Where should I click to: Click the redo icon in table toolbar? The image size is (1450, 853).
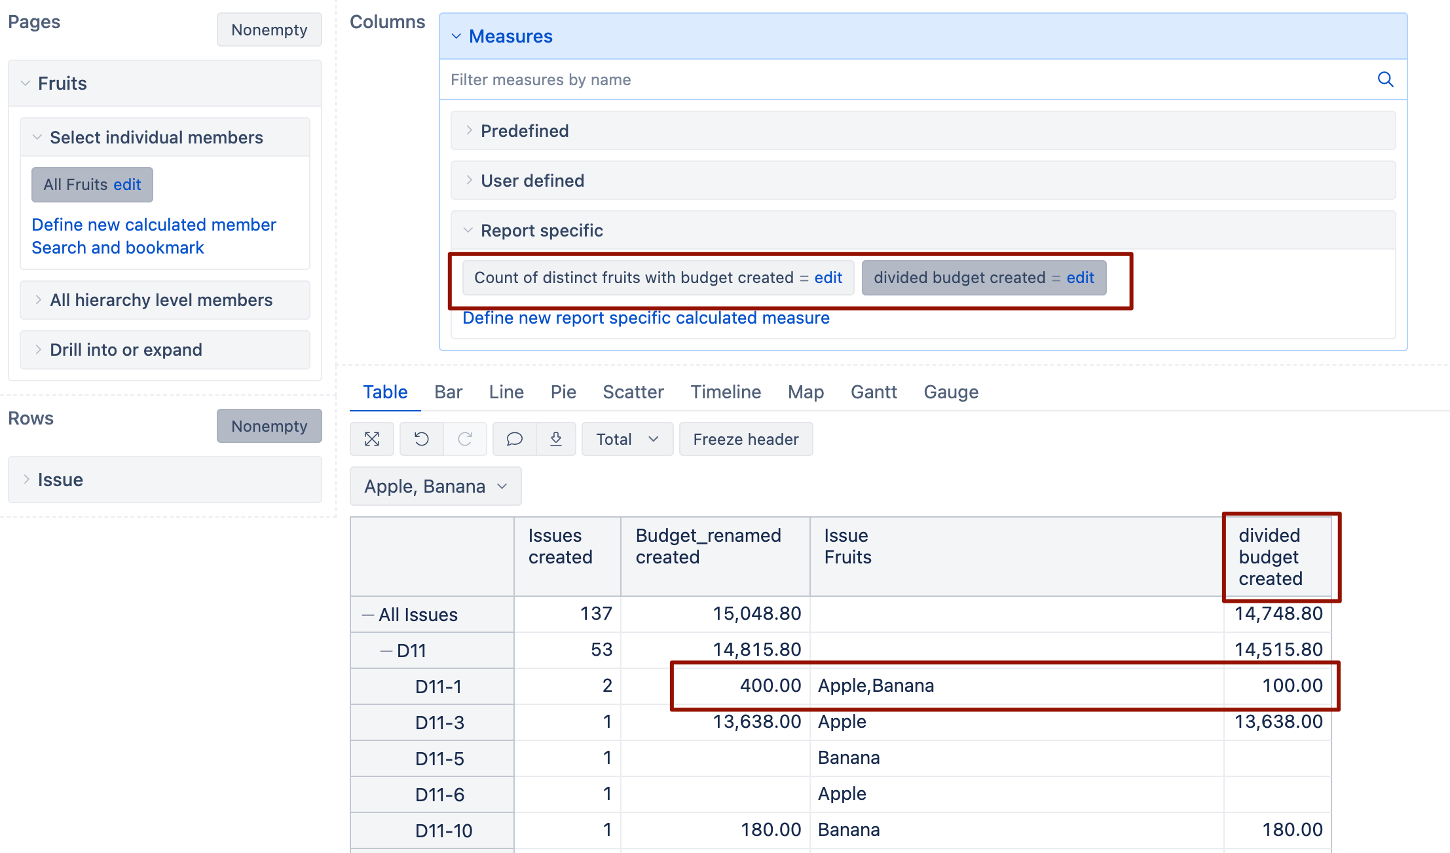[x=465, y=439]
